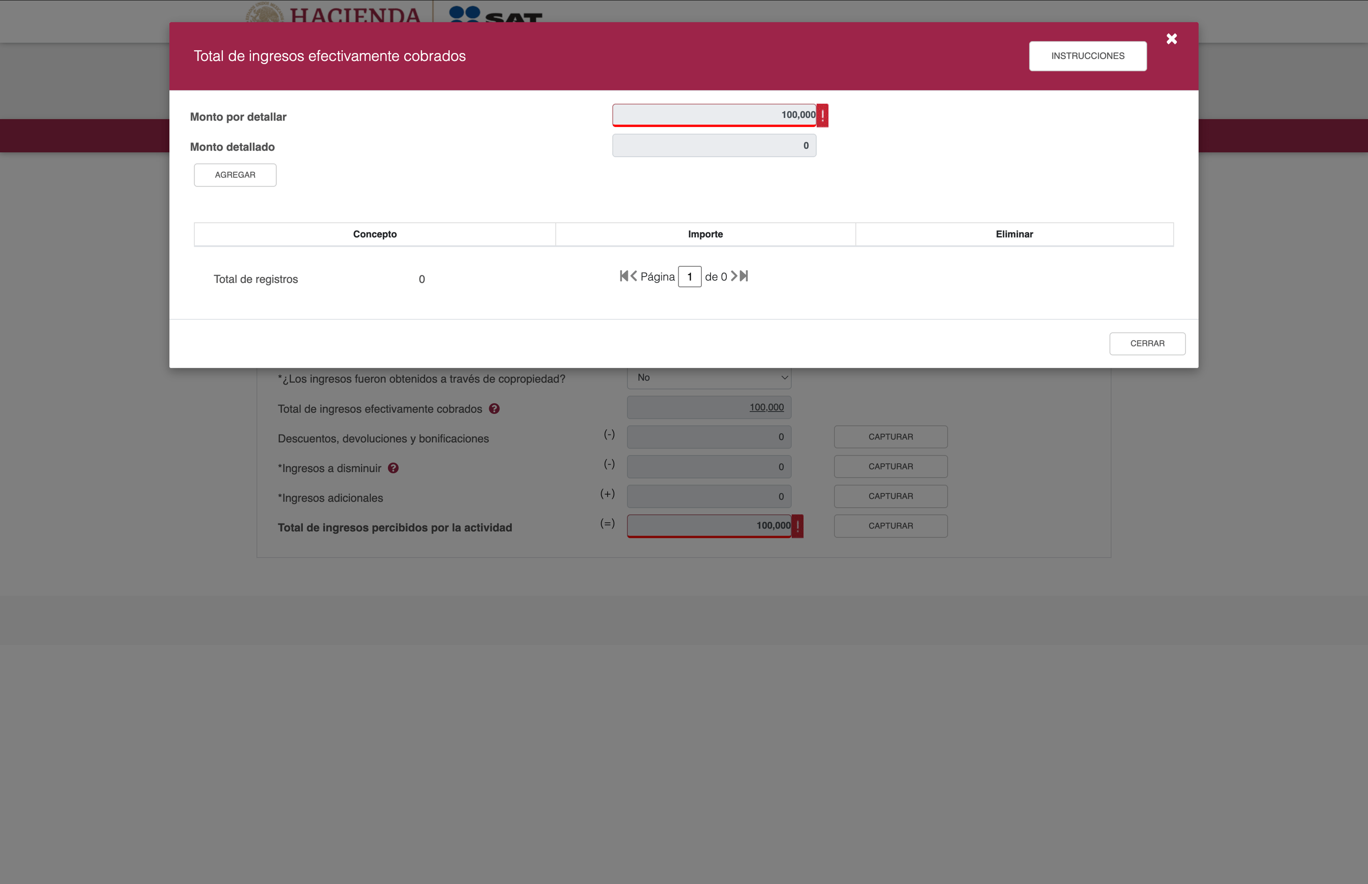
Task: Close the modal with the X icon
Action: point(1171,38)
